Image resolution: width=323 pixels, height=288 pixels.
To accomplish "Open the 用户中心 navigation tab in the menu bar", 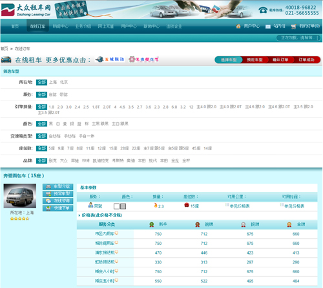I will (129, 26).
